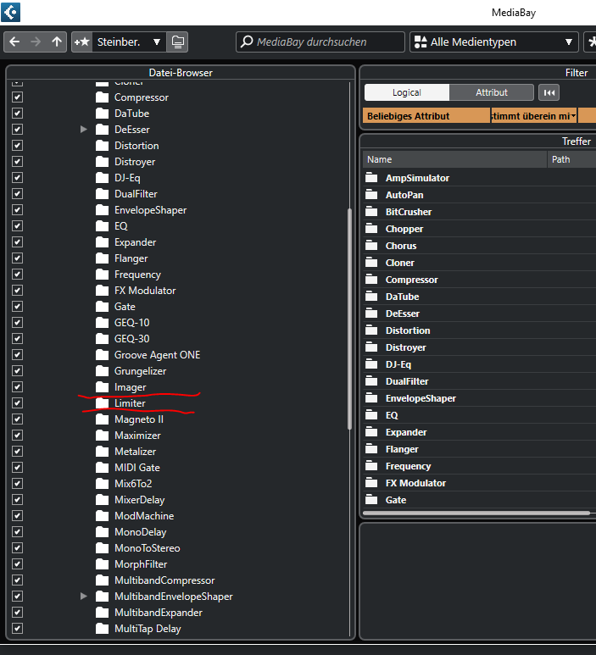Click the add favorite star icon
The width and height of the screenshot is (596, 655).
pyautogui.click(x=81, y=42)
